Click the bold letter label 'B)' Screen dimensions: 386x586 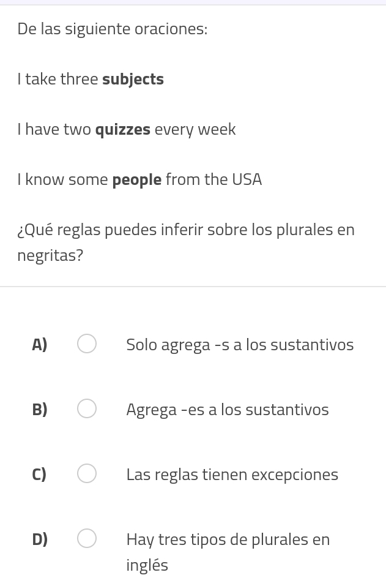[40, 410]
